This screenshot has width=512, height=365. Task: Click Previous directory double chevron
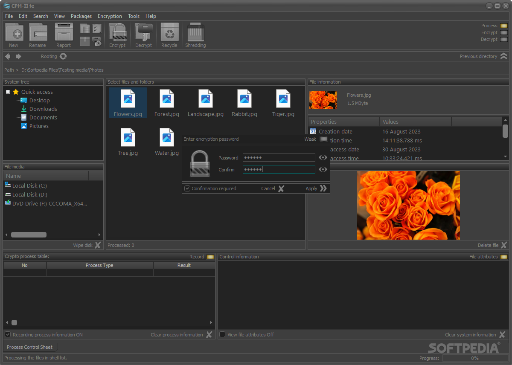click(504, 56)
